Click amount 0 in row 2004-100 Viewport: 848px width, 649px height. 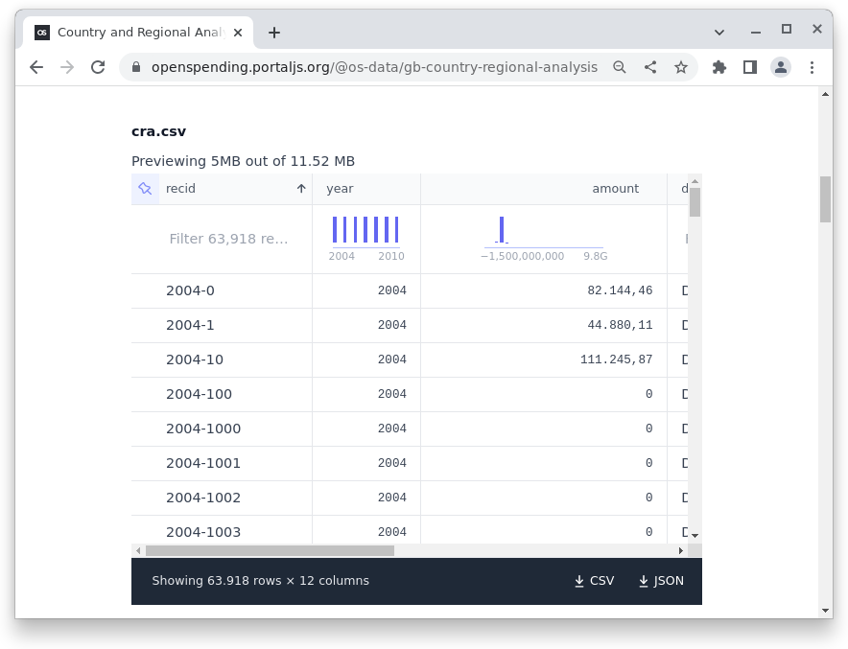click(x=649, y=394)
